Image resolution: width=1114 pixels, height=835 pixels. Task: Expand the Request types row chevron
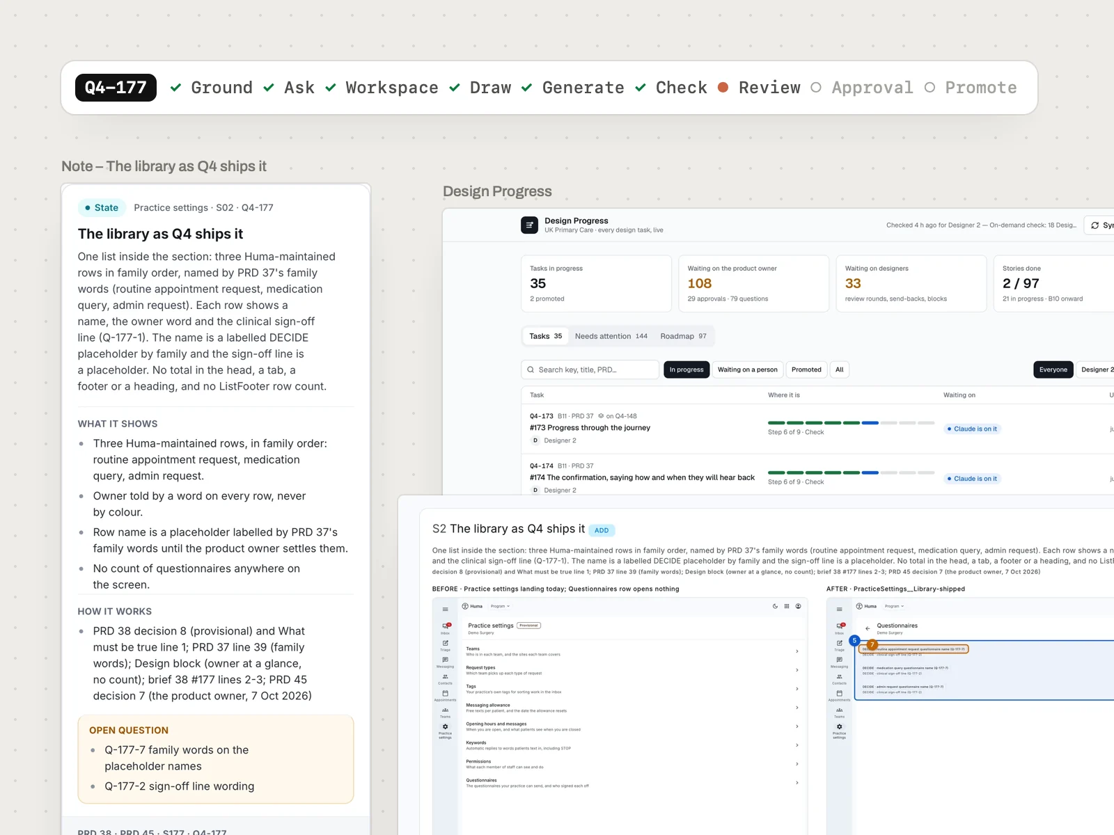(797, 670)
